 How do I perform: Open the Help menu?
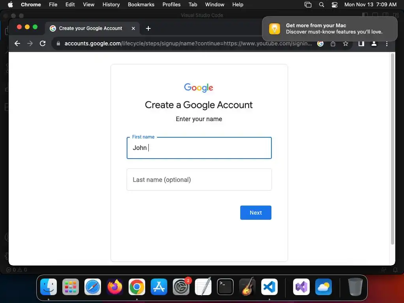[x=238, y=4]
